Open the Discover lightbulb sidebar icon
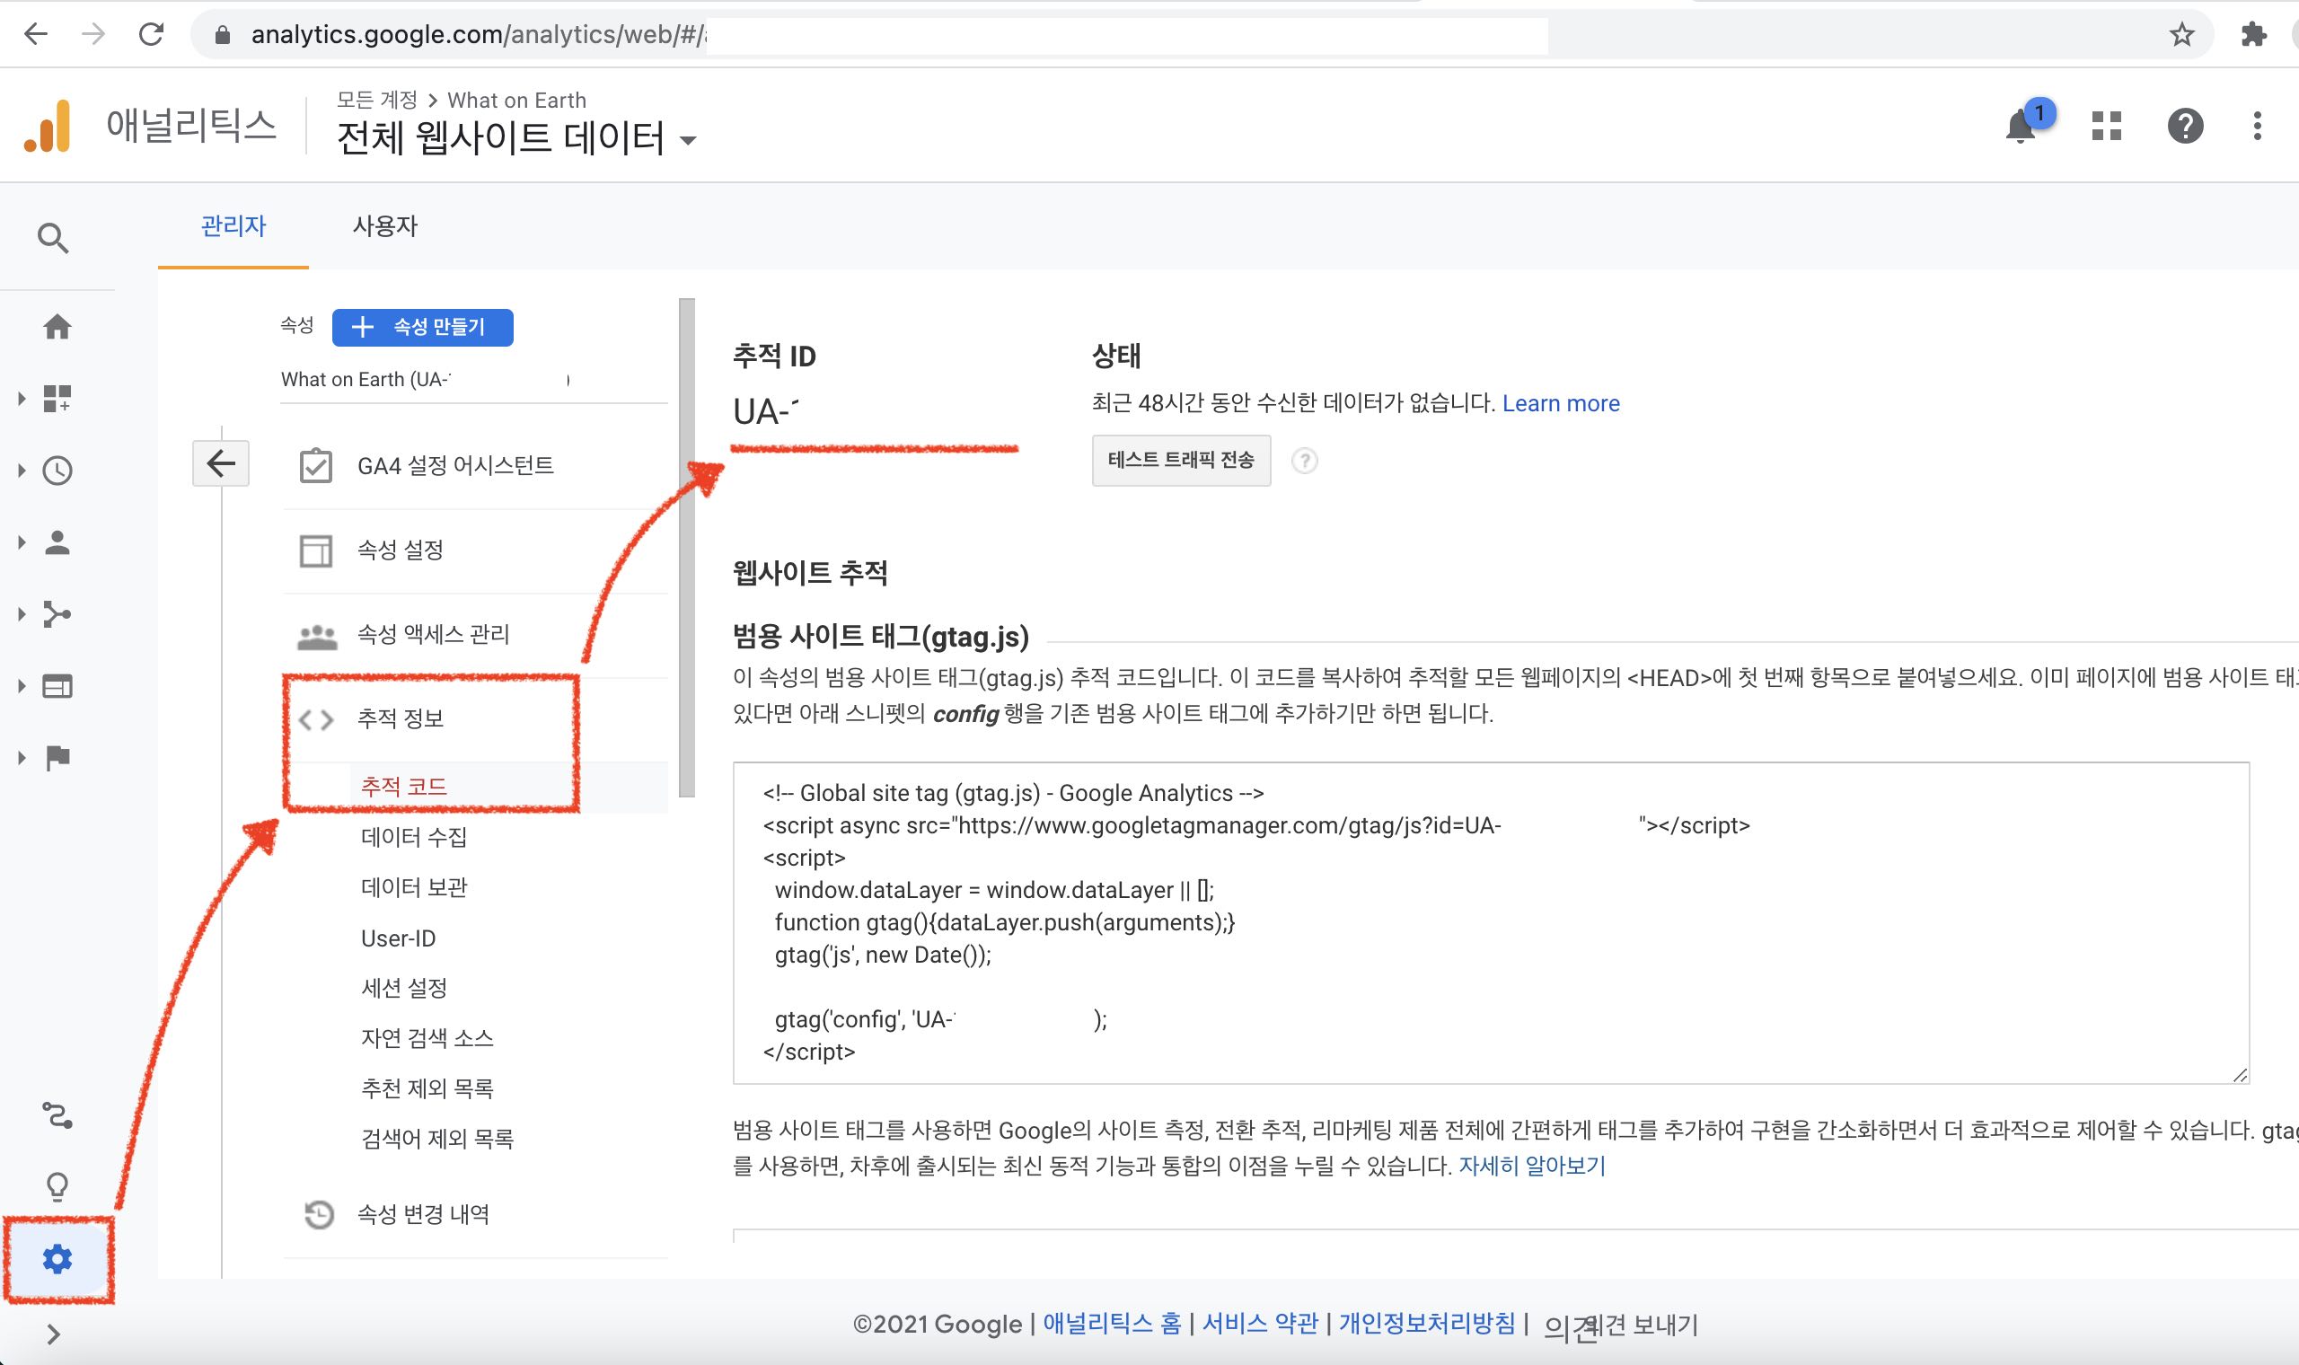 (x=57, y=1186)
